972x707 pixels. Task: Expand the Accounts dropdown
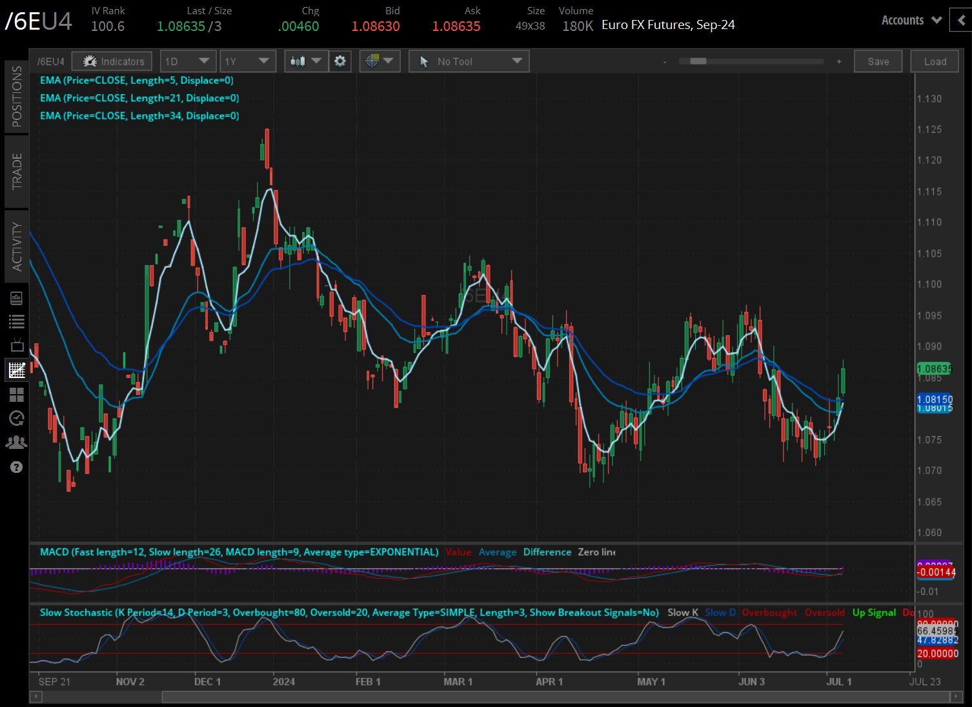[x=911, y=20]
